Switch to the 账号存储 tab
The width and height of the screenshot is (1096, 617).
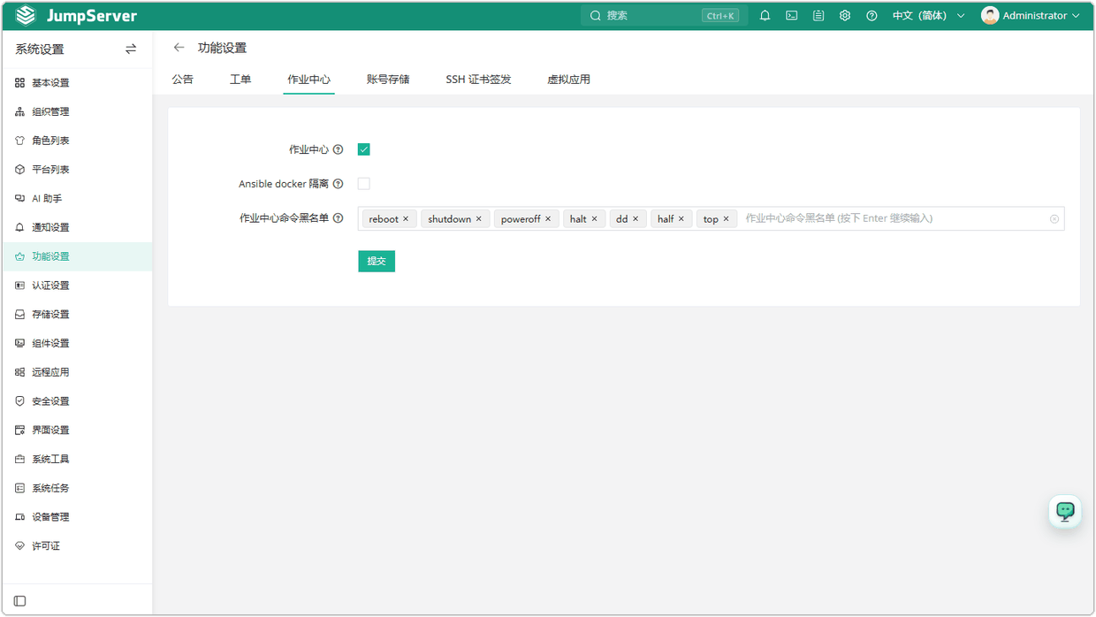(388, 80)
